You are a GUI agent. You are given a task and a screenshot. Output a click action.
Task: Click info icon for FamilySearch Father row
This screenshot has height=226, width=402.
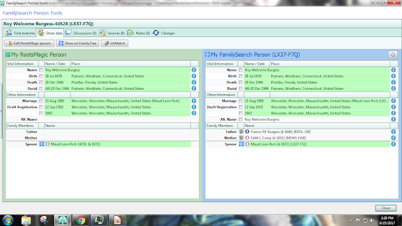tap(393, 131)
